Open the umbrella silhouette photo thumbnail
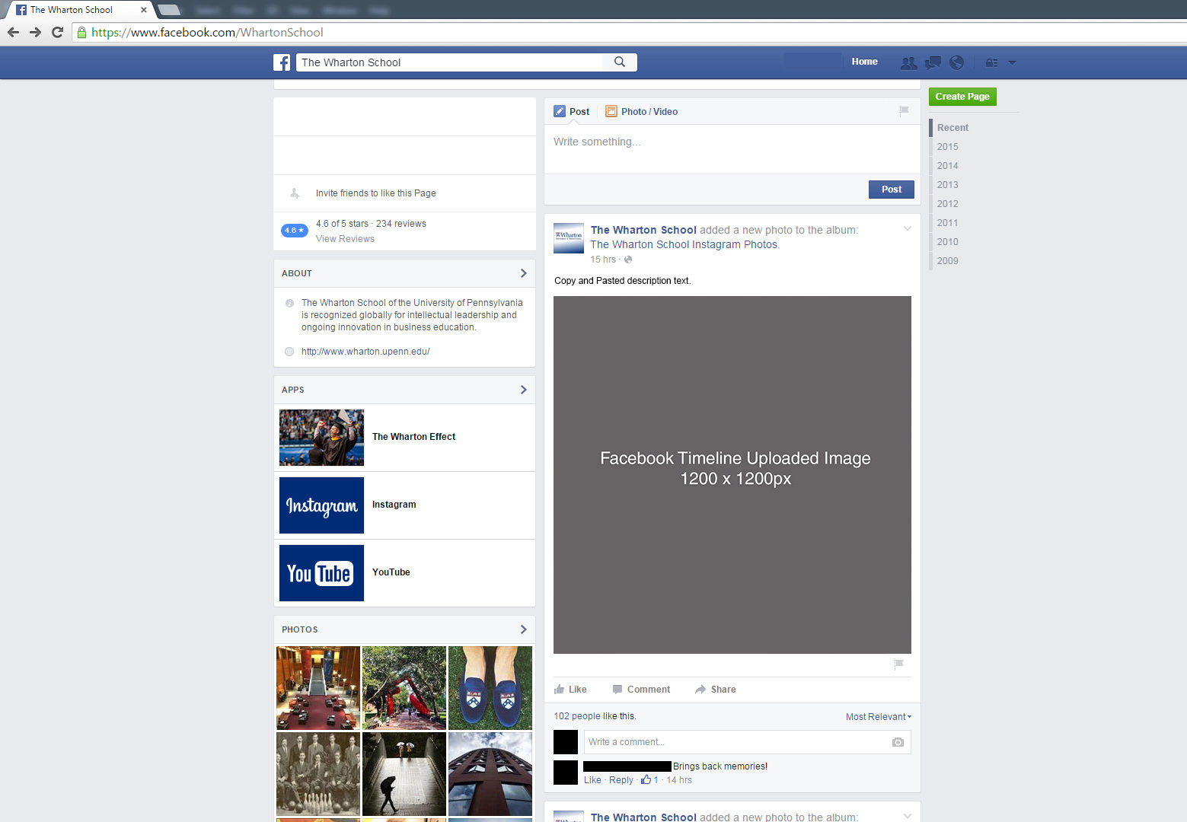The width and height of the screenshot is (1187, 822). tap(404, 774)
